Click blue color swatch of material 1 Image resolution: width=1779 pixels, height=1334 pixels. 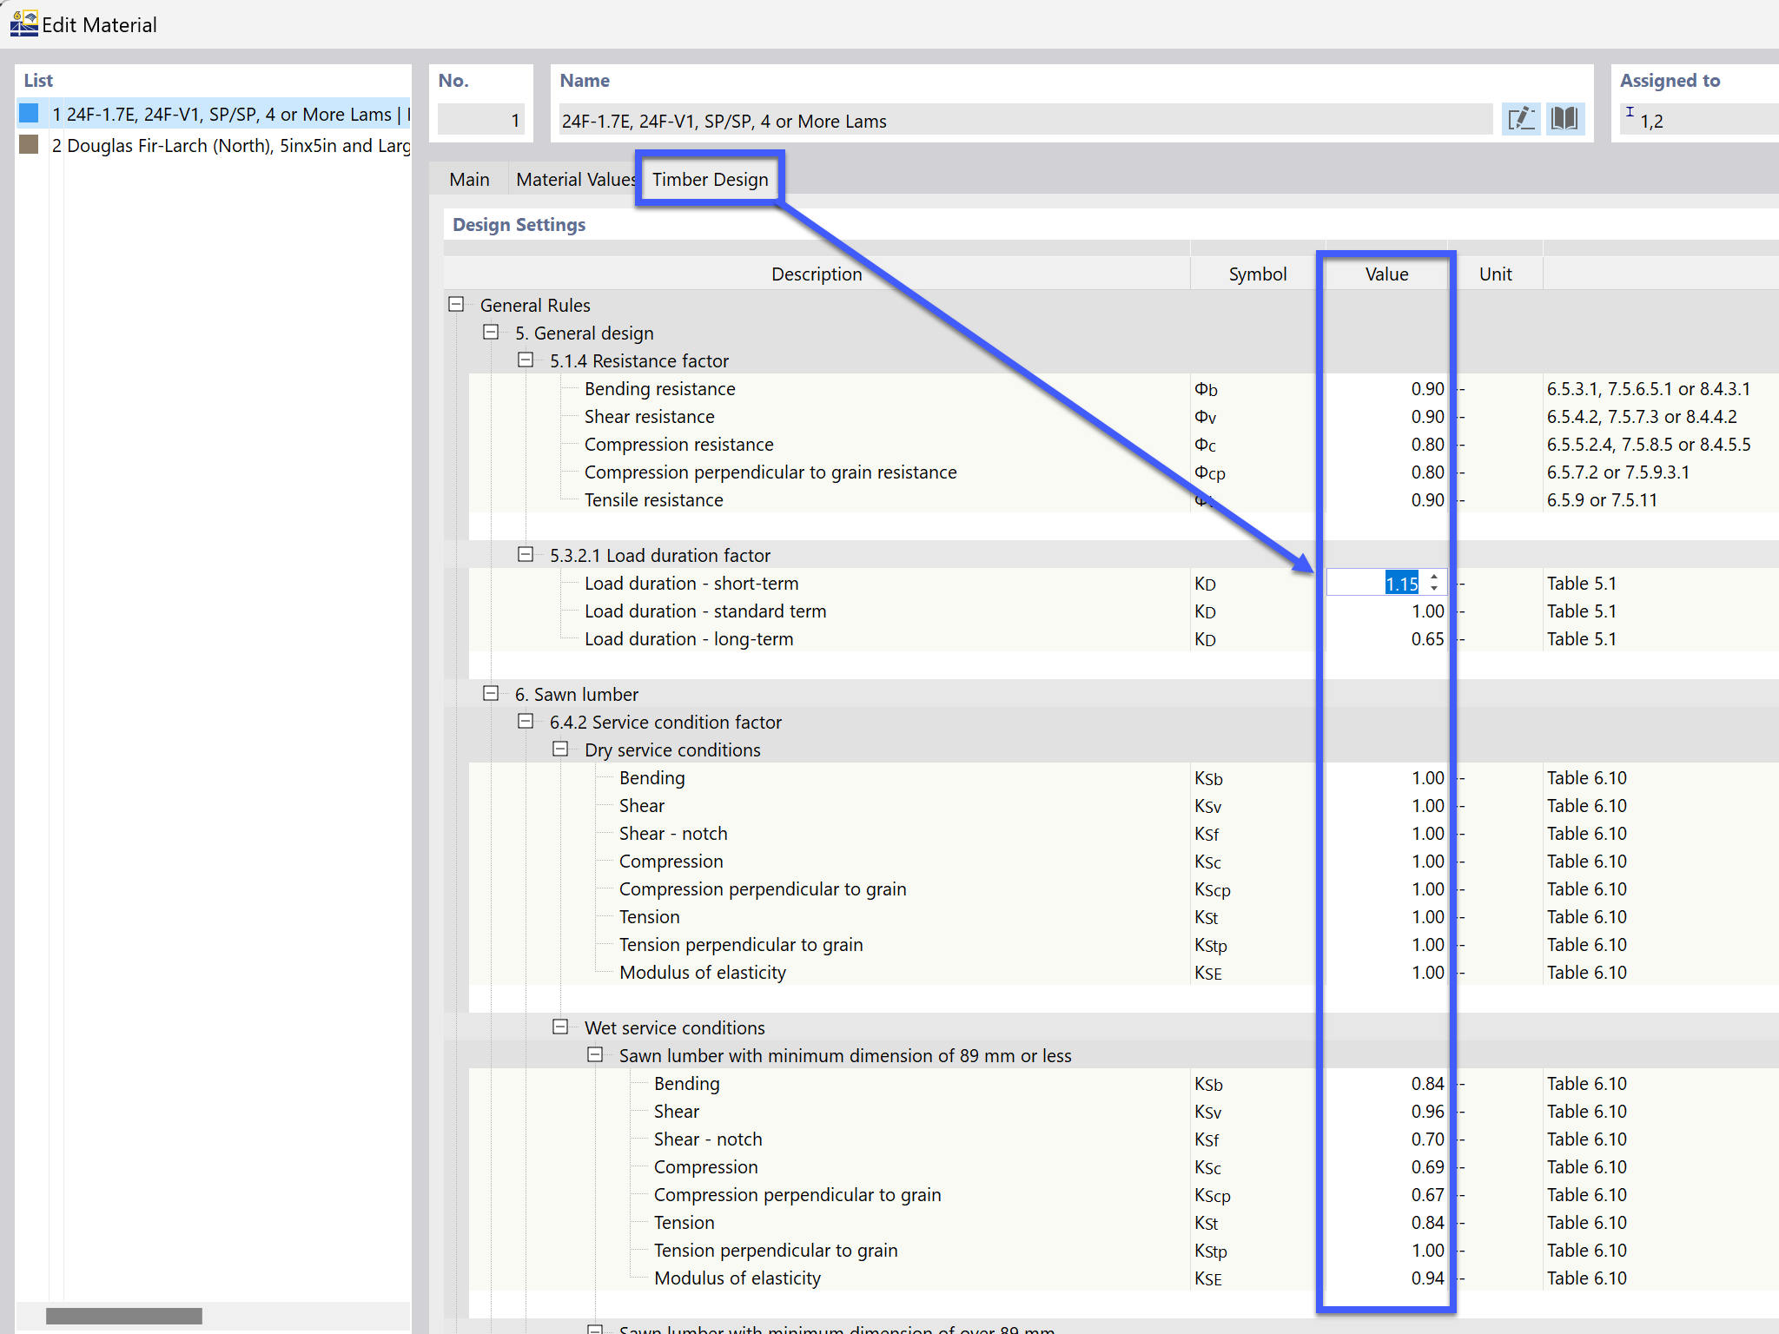[30, 113]
